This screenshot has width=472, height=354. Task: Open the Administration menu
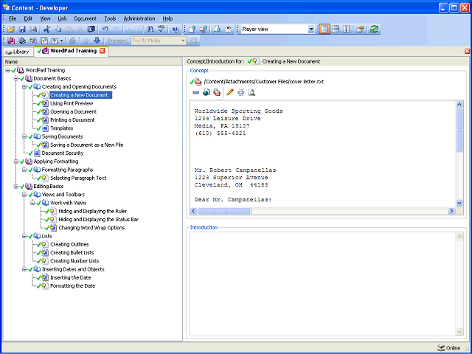point(139,18)
